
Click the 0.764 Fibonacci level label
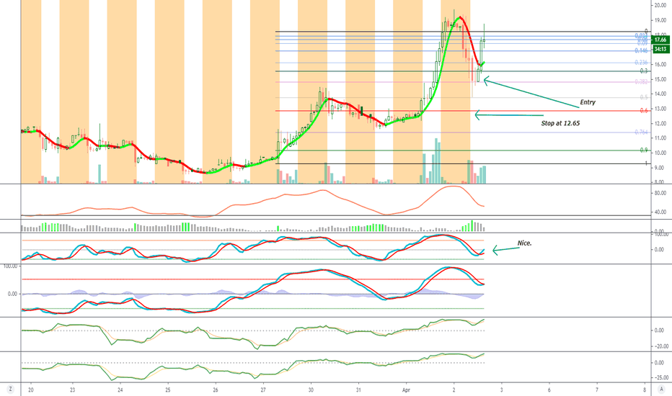[641, 132]
